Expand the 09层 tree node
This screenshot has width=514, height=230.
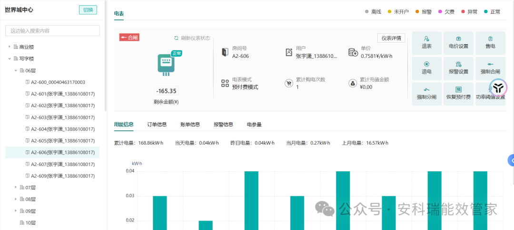tap(15, 211)
